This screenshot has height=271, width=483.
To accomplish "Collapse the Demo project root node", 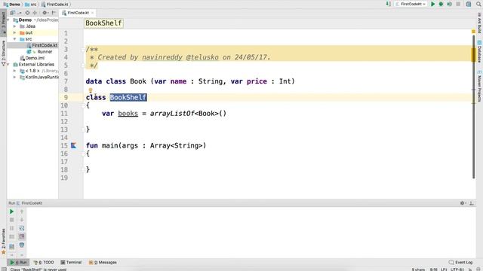I will click(8, 20).
